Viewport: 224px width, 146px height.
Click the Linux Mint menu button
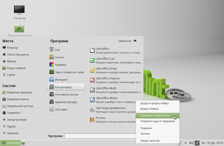[10, 143]
